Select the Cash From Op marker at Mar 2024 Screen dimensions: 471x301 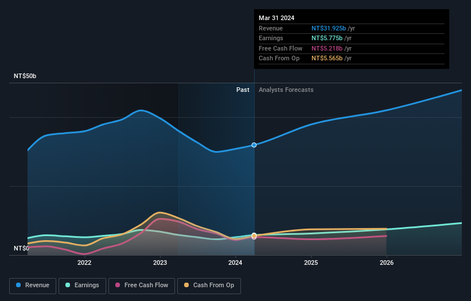(x=254, y=235)
